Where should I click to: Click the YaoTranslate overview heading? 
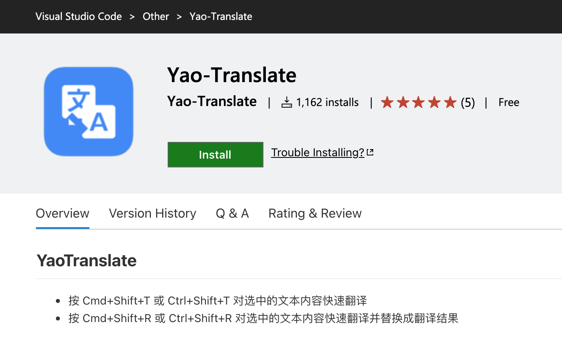[x=87, y=261]
